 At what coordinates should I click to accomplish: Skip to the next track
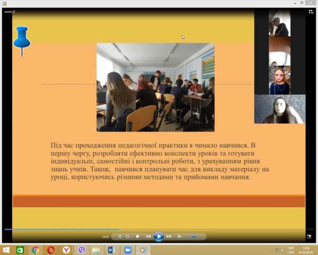pos(169,236)
